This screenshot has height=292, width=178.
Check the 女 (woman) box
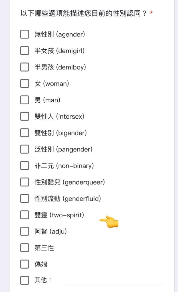25,83
